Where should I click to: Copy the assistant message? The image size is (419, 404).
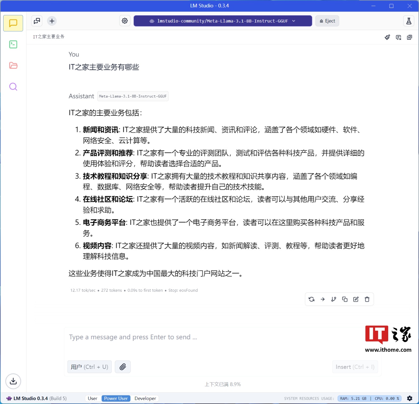pyautogui.click(x=345, y=299)
